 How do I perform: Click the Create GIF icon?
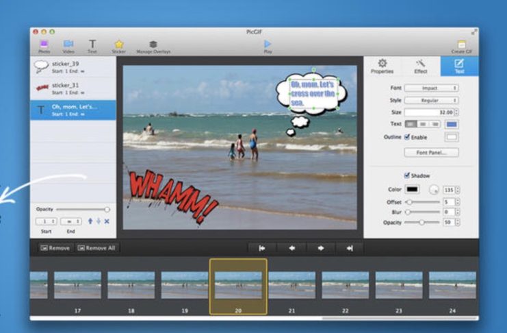(x=462, y=44)
